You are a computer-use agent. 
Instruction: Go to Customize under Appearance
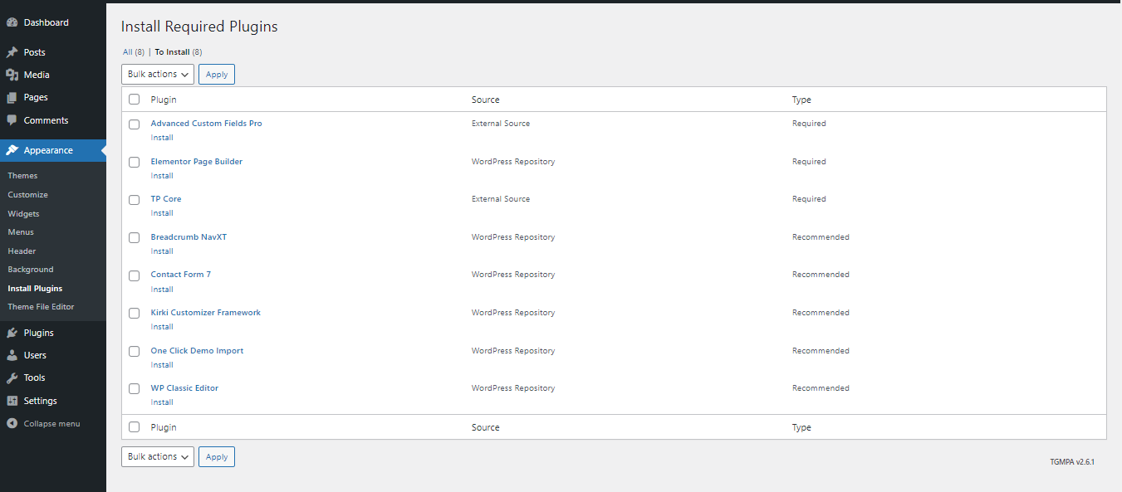pyautogui.click(x=27, y=195)
